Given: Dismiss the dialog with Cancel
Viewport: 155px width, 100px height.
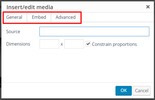Looking at the screenshot, I should 141,91.
